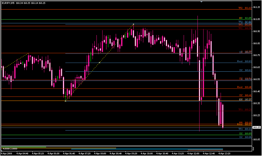Select the green line in indicator subwindow

click(x=23, y=147)
